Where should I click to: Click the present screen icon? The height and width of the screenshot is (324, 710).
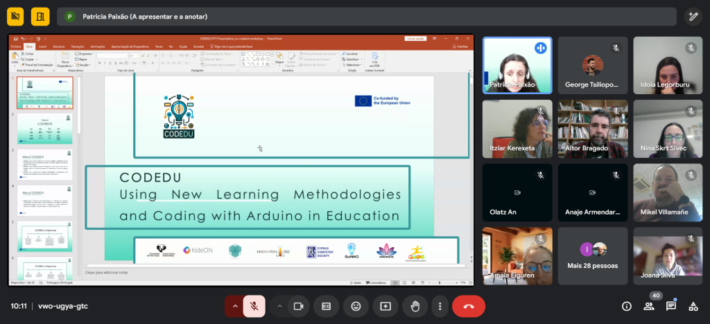click(386, 306)
